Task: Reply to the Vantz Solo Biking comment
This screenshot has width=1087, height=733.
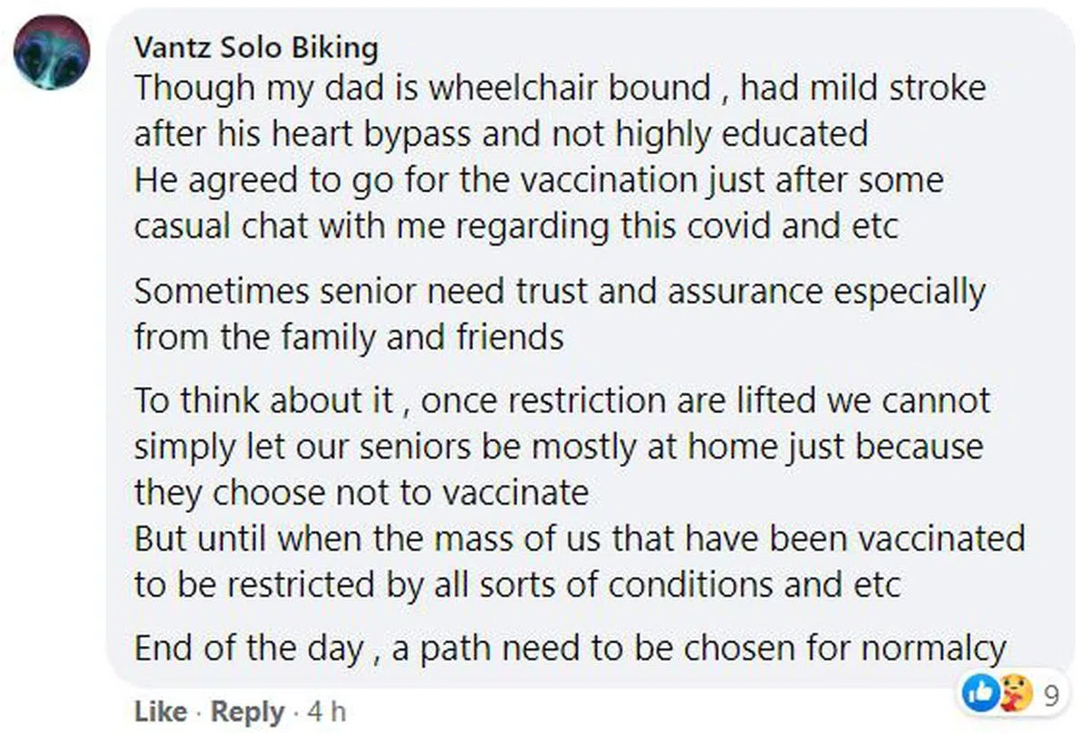Action: pos(247,712)
